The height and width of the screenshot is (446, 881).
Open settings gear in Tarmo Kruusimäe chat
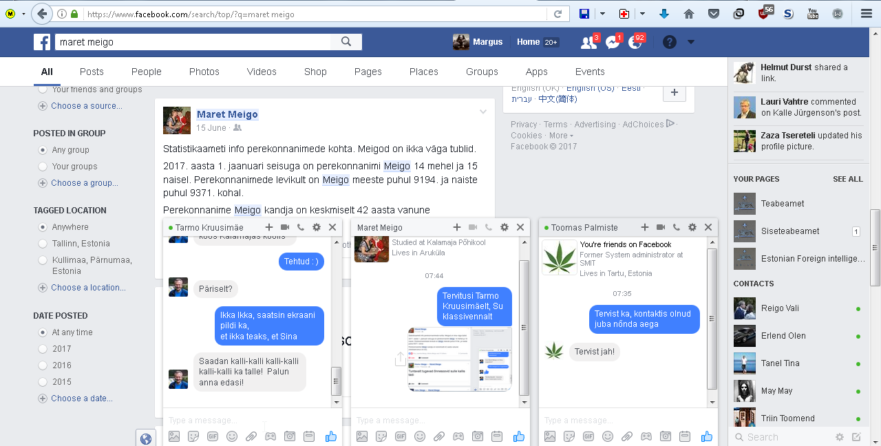point(317,227)
